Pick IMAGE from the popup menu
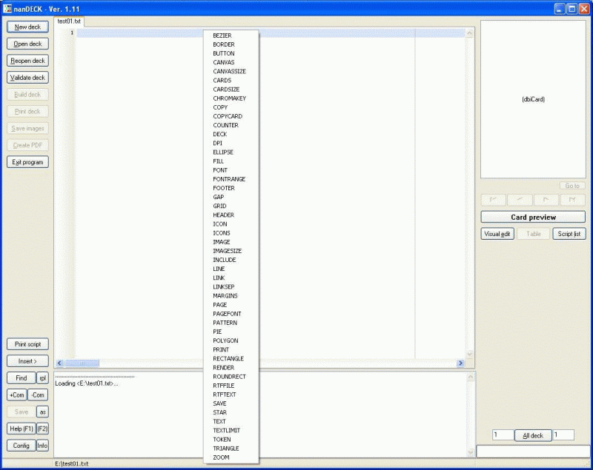This screenshot has height=470, width=593. point(222,242)
